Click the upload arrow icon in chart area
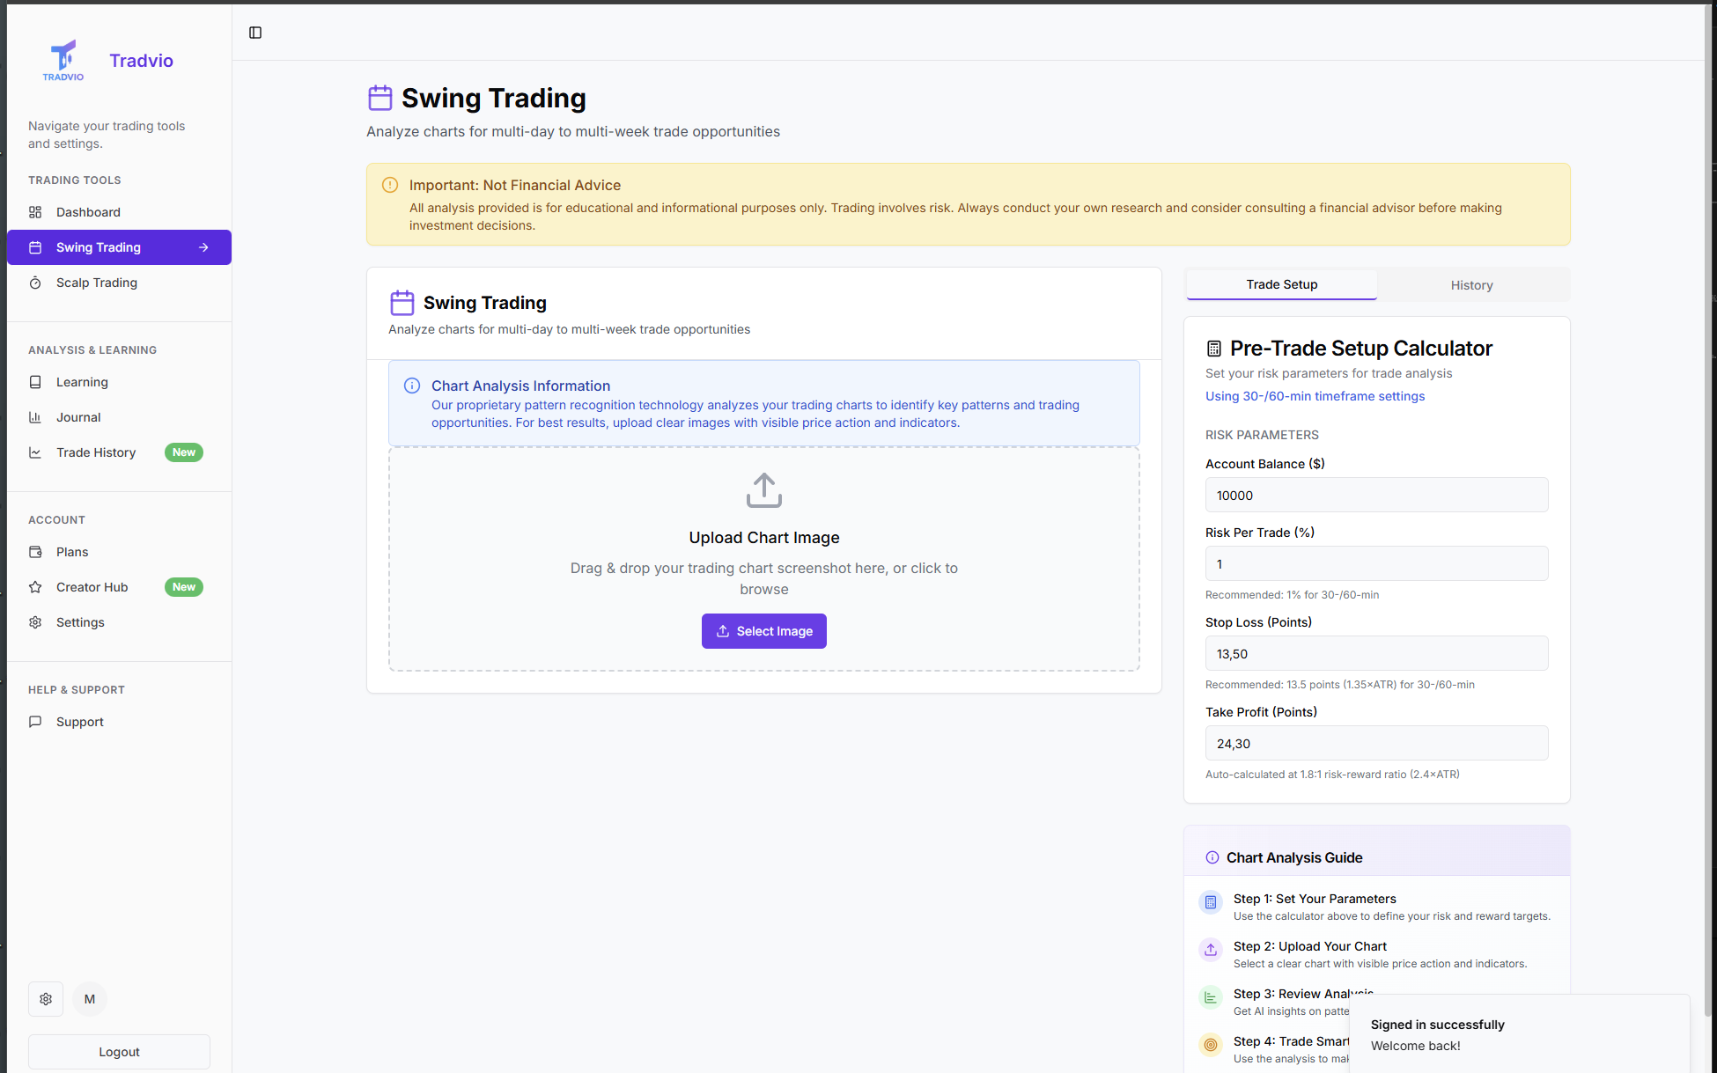The width and height of the screenshot is (1717, 1073). (x=763, y=490)
